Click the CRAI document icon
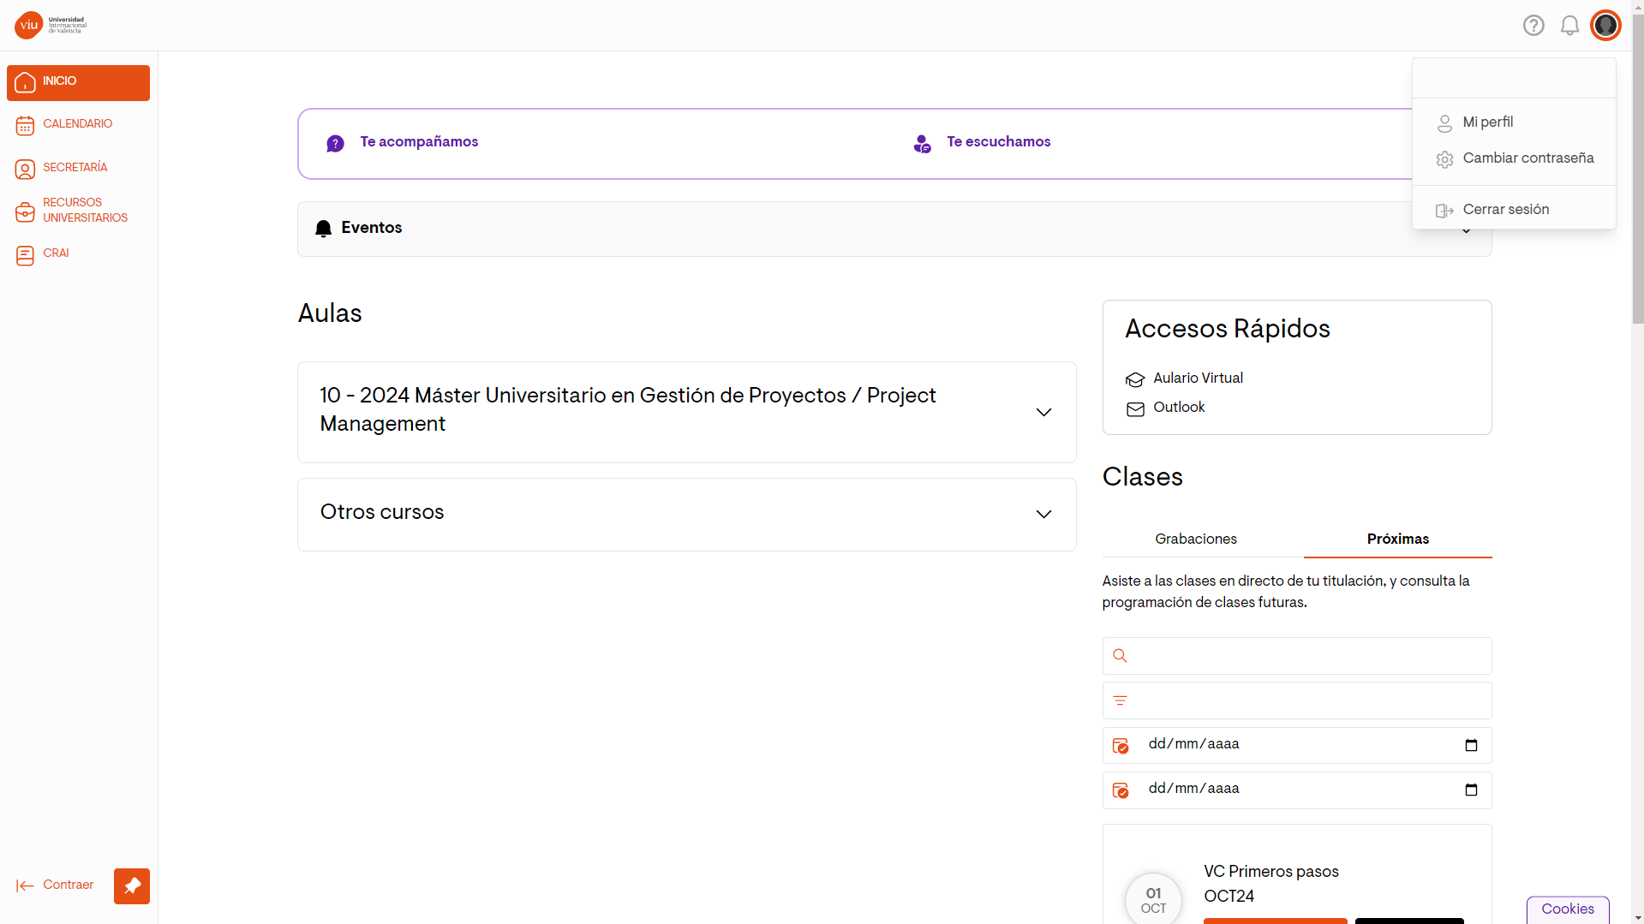This screenshot has height=924, width=1644. [25, 255]
